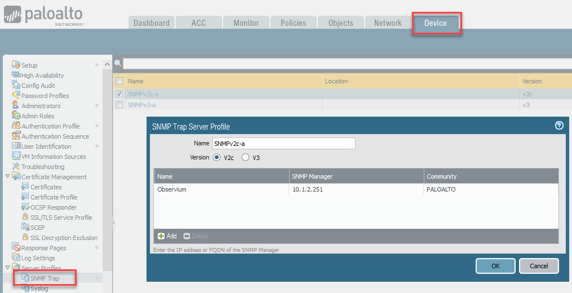Viewport: 572px width, 293px height.
Task: Open the Monitor tab
Action: (x=246, y=23)
